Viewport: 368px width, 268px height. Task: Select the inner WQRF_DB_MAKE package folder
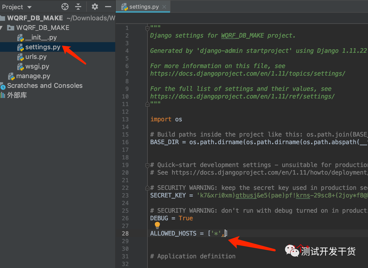(43, 28)
